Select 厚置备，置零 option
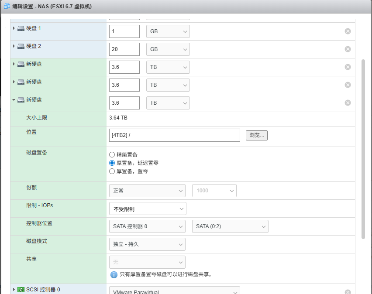 [112, 171]
